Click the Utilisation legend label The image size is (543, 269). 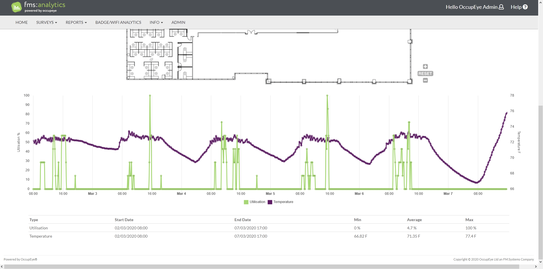[257, 202]
